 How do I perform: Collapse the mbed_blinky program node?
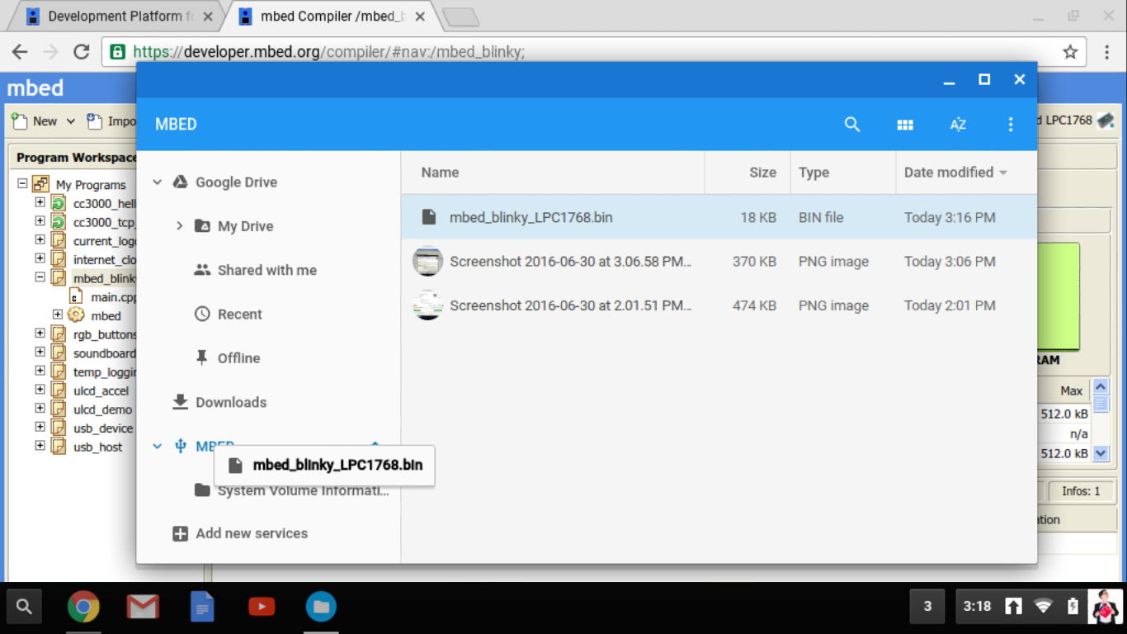40,277
